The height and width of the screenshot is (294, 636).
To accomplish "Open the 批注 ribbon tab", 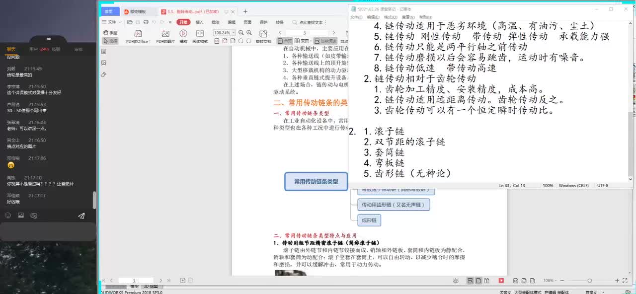I will (x=215, y=22).
